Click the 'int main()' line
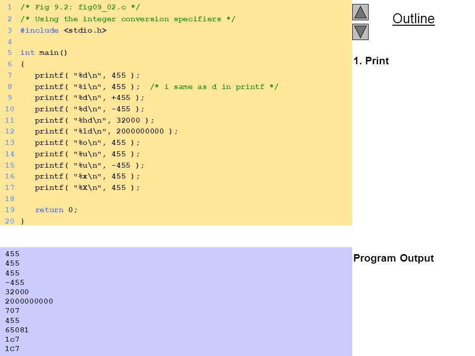475x356 pixels. pyautogui.click(x=44, y=53)
